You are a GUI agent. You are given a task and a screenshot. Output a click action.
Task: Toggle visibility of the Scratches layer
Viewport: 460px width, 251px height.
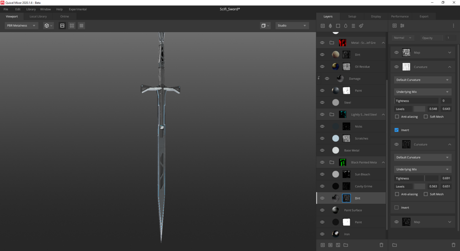pos(322,138)
